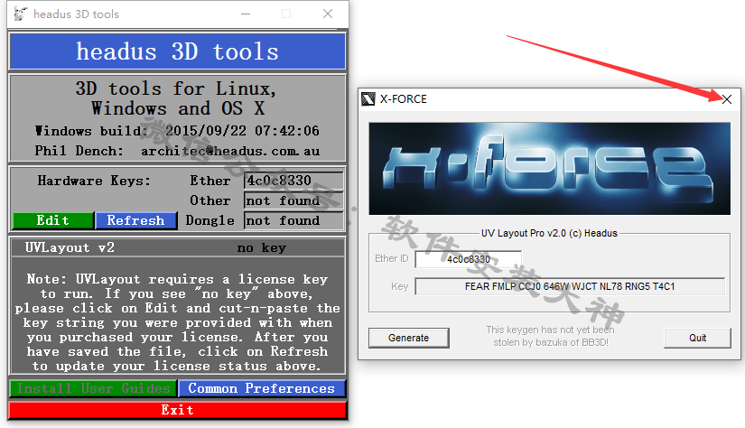Click the red Exit button
The image size is (745, 428).
[177, 410]
